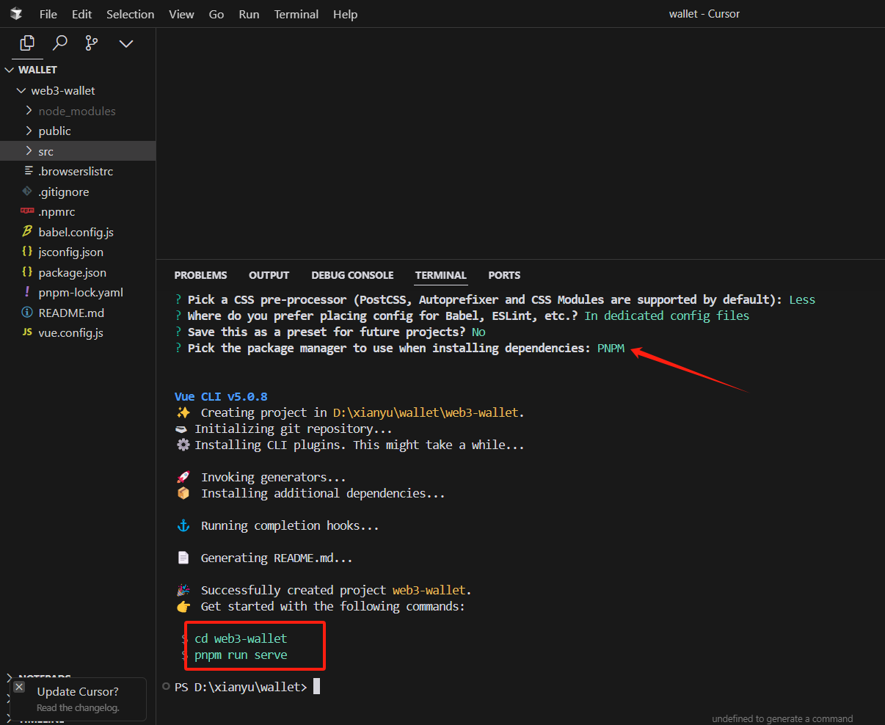The width and height of the screenshot is (885, 725).
Task: Expand the node_modules folder
Action: point(78,111)
